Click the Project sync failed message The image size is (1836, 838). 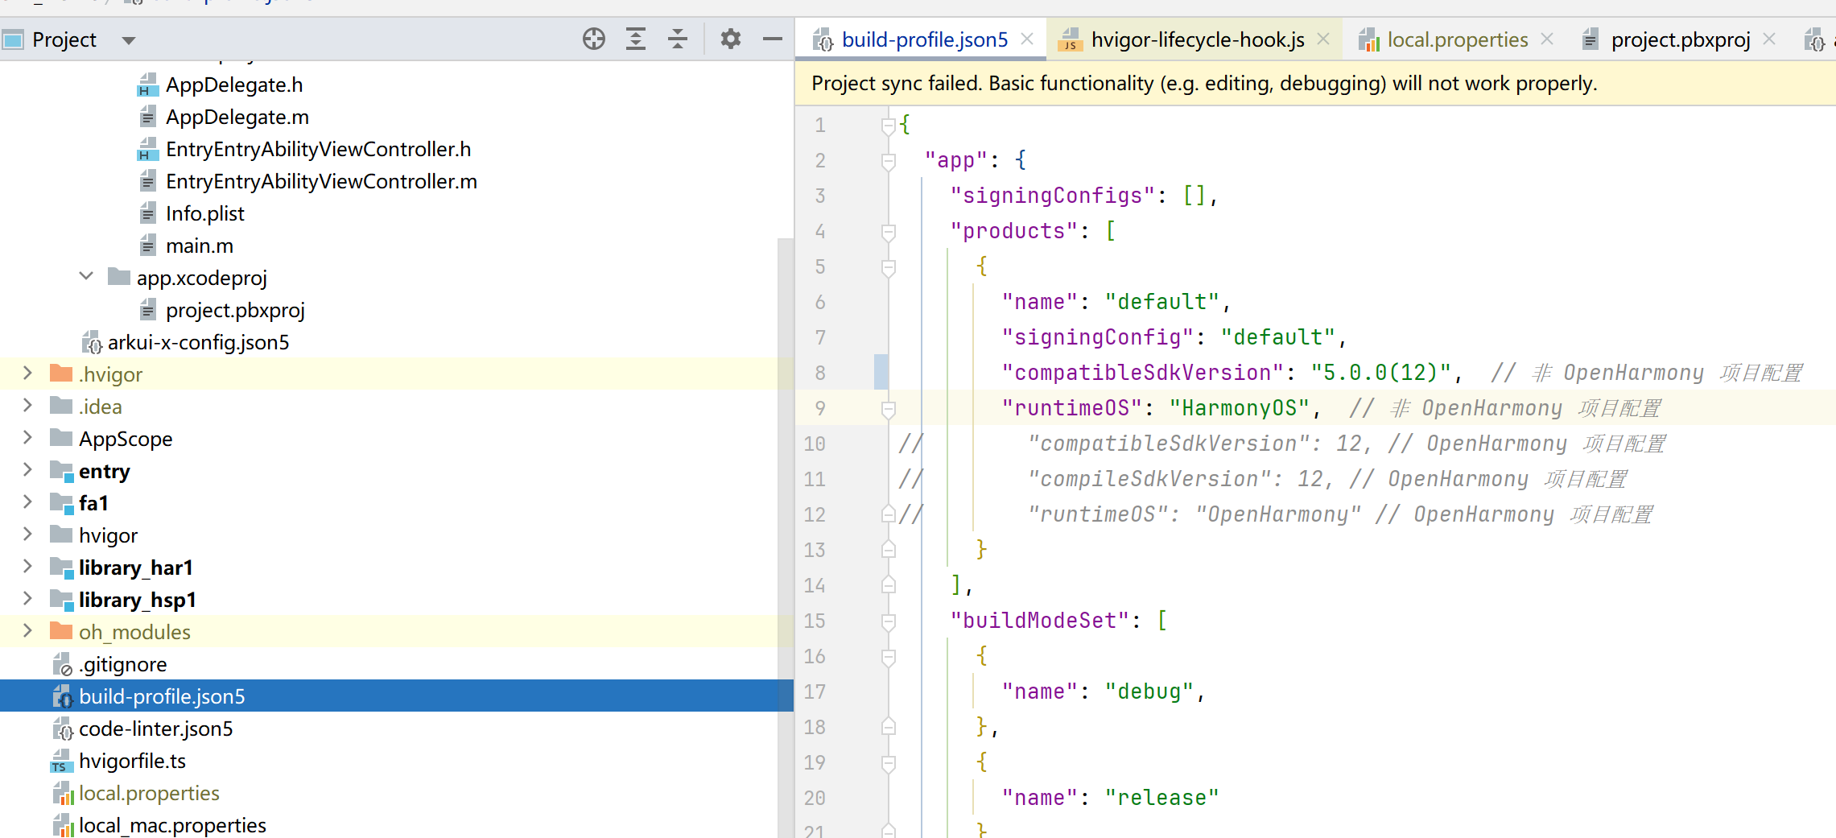click(x=1204, y=84)
